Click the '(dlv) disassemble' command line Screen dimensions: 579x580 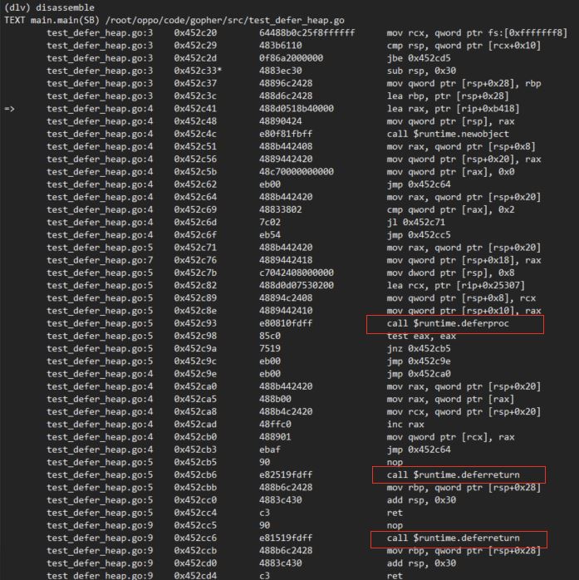click(x=49, y=7)
